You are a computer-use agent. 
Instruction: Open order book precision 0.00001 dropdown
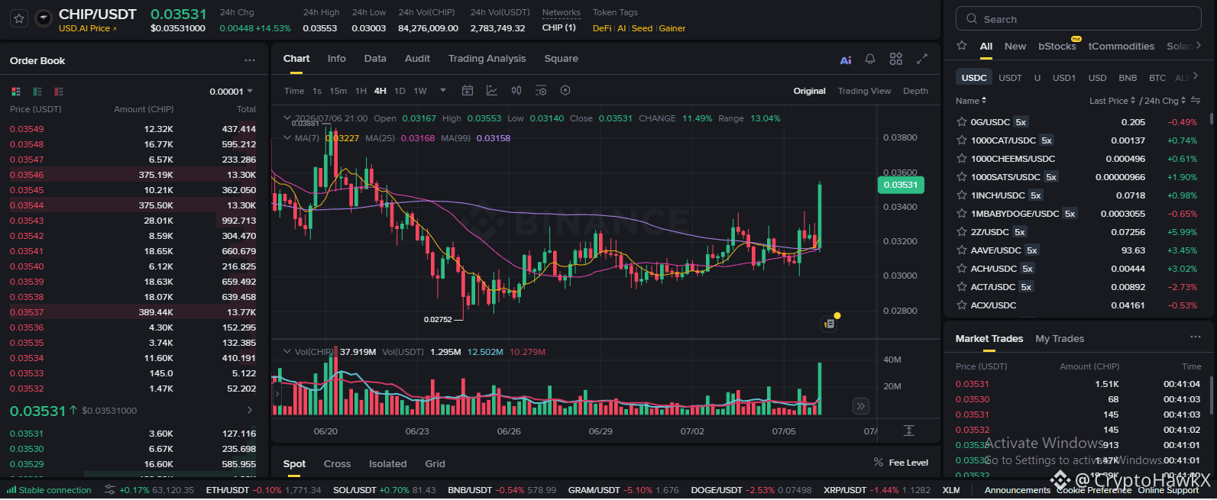point(231,92)
